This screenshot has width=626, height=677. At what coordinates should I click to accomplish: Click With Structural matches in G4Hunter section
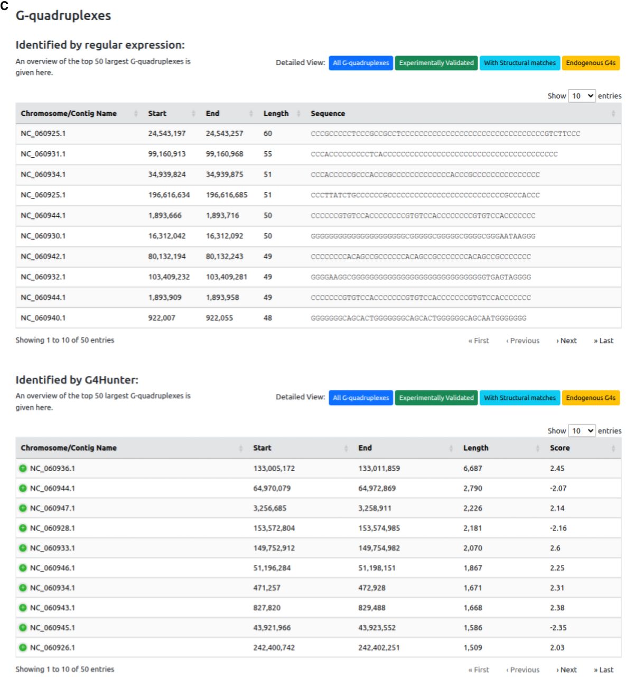click(x=520, y=398)
